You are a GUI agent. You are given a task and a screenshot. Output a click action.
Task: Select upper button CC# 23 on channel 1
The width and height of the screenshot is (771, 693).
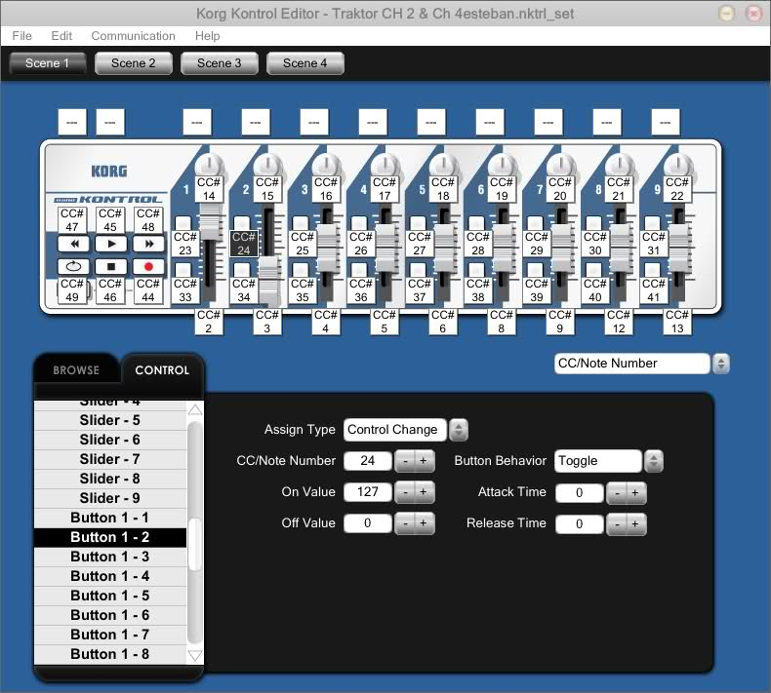point(185,244)
